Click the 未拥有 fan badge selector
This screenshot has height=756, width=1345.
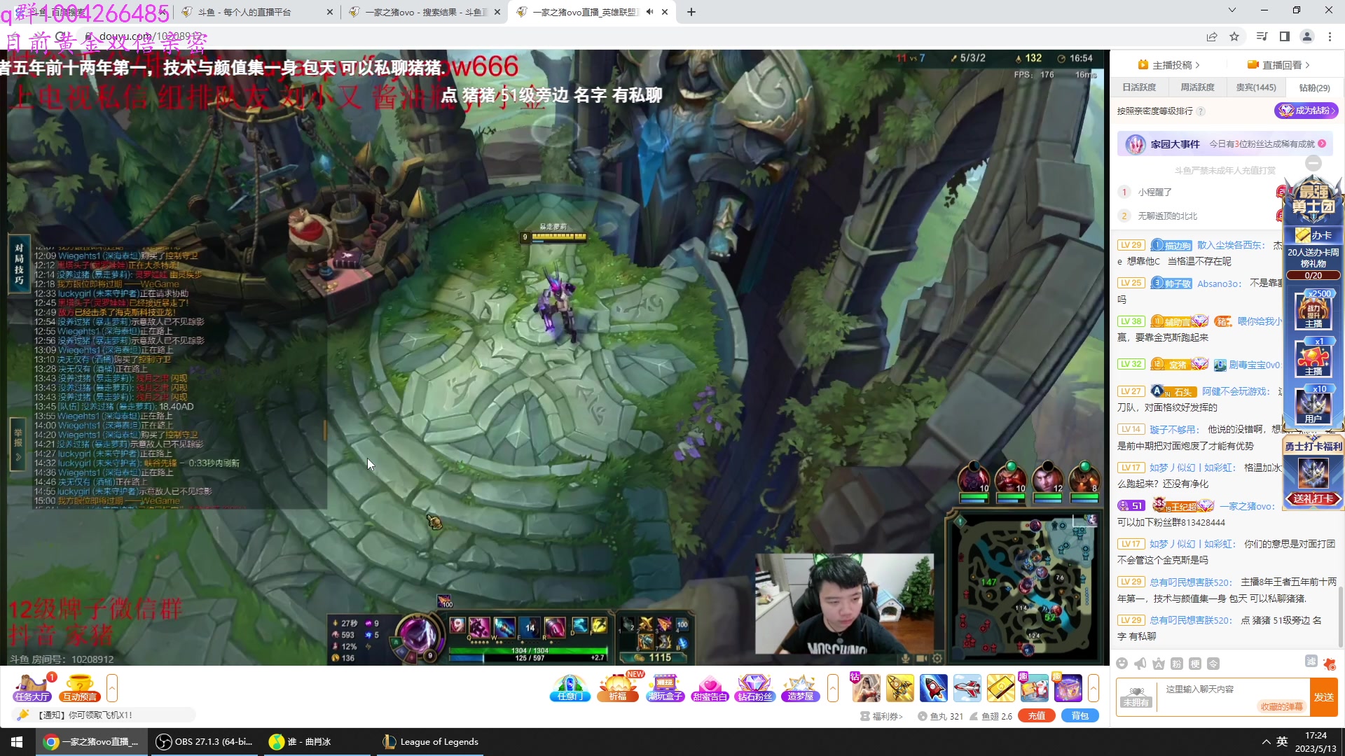click(1136, 697)
